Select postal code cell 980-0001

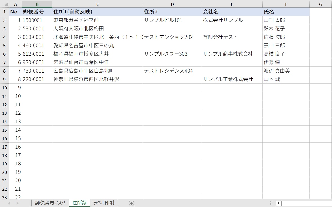click(37, 63)
